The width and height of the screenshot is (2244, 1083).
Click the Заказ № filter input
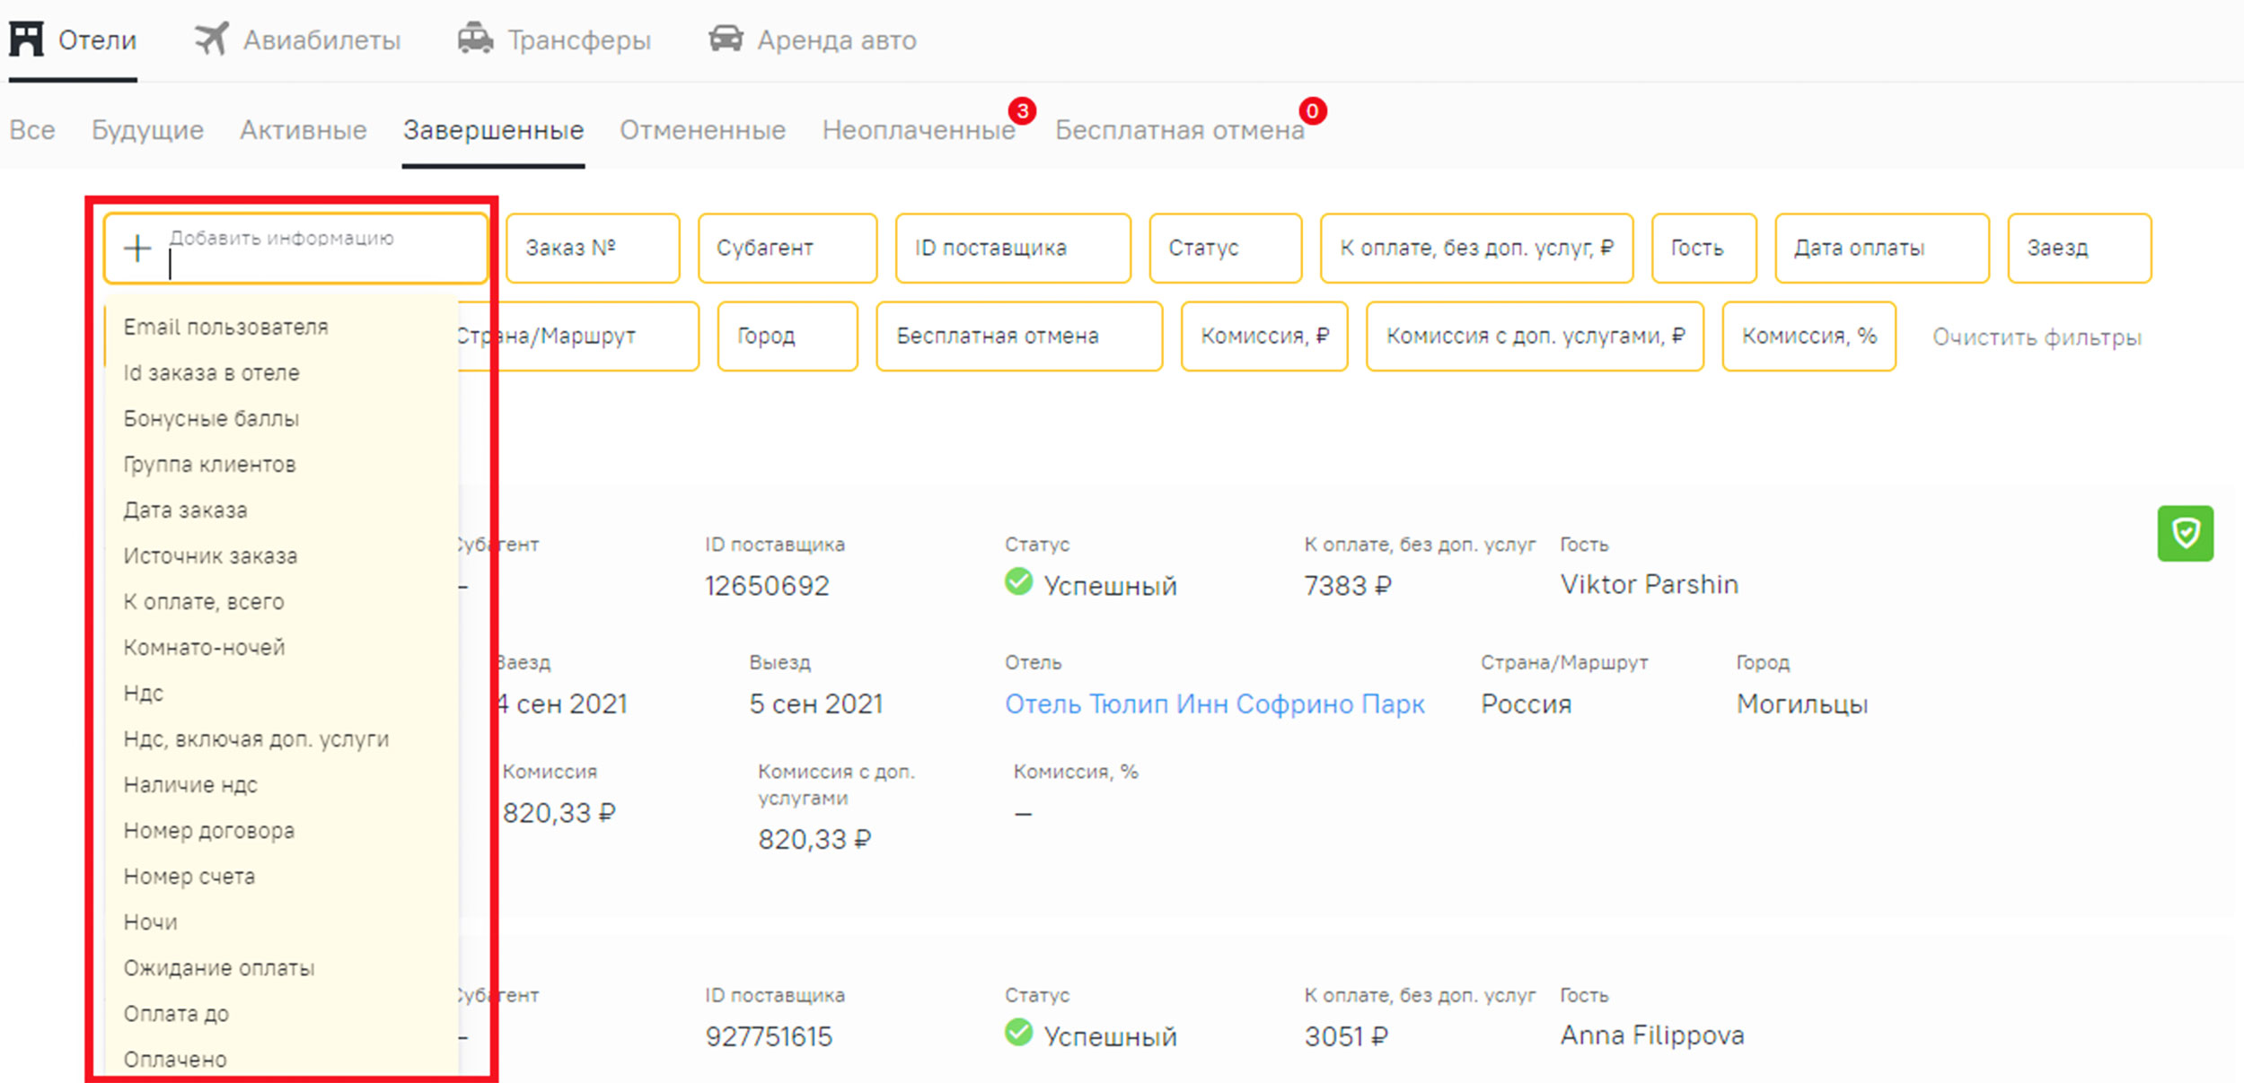click(592, 249)
